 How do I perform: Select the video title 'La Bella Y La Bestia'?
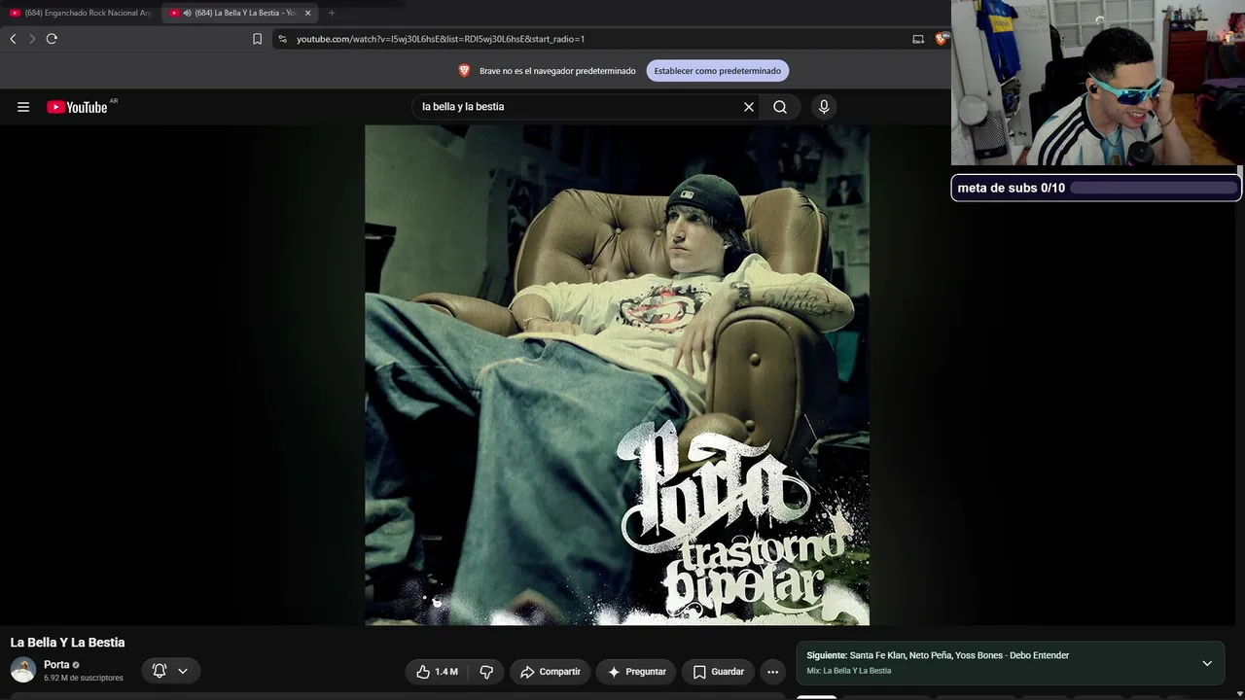pos(68,643)
